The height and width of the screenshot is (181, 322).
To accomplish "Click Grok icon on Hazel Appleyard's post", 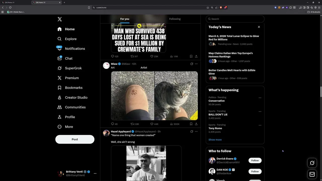I will click(x=192, y=131).
